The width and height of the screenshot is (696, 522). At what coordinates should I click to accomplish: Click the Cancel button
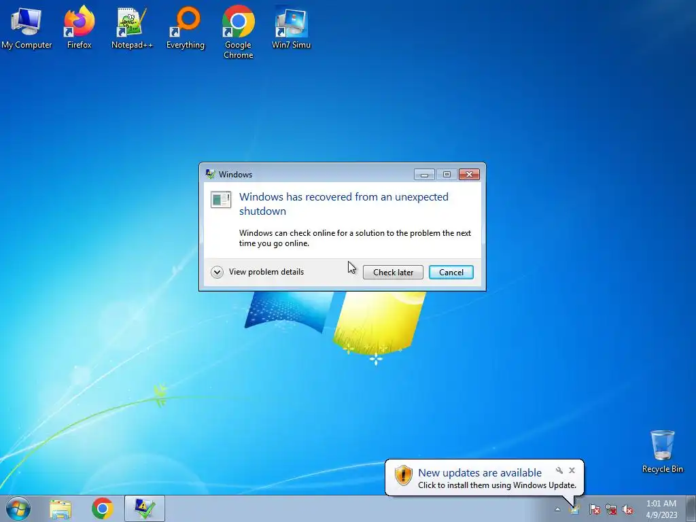pyautogui.click(x=451, y=272)
